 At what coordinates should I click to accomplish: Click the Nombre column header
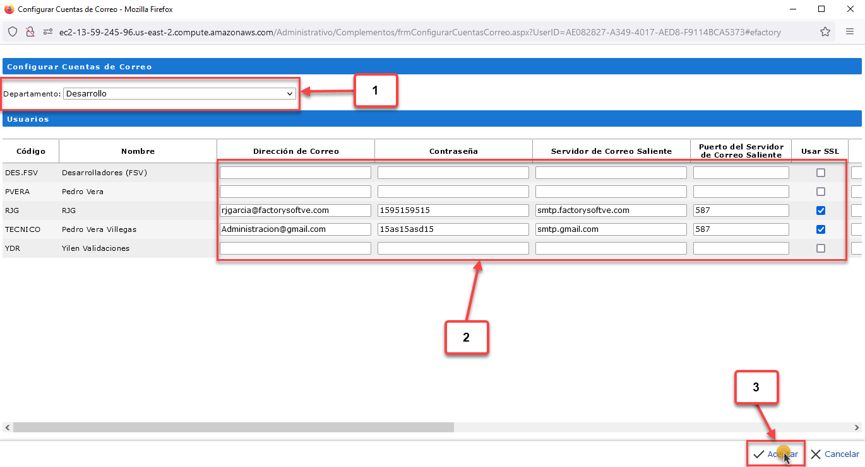138,151
